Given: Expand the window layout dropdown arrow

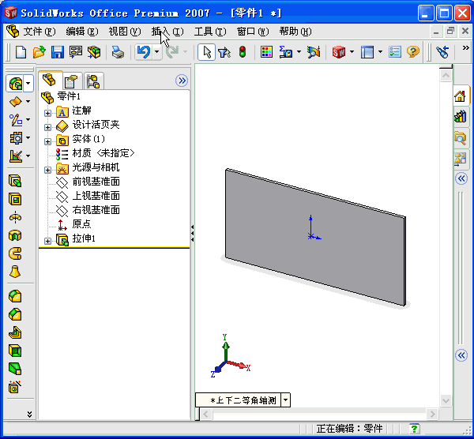Looking at the screenshot, I should tap(380, 52).
